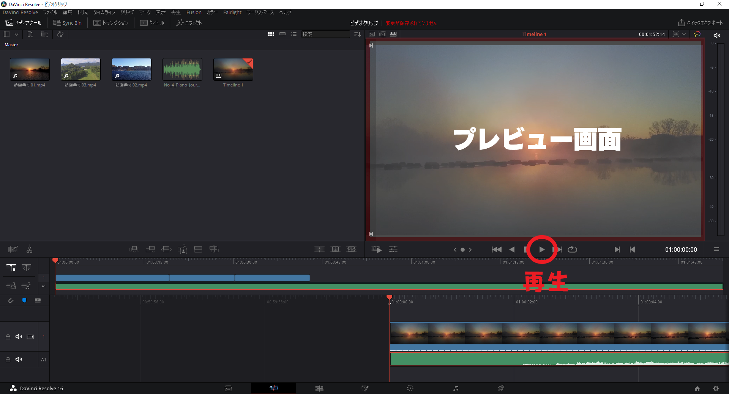729x394 pixels.
Task: Click the jog wheel dot control
Action: coord(462,250)
